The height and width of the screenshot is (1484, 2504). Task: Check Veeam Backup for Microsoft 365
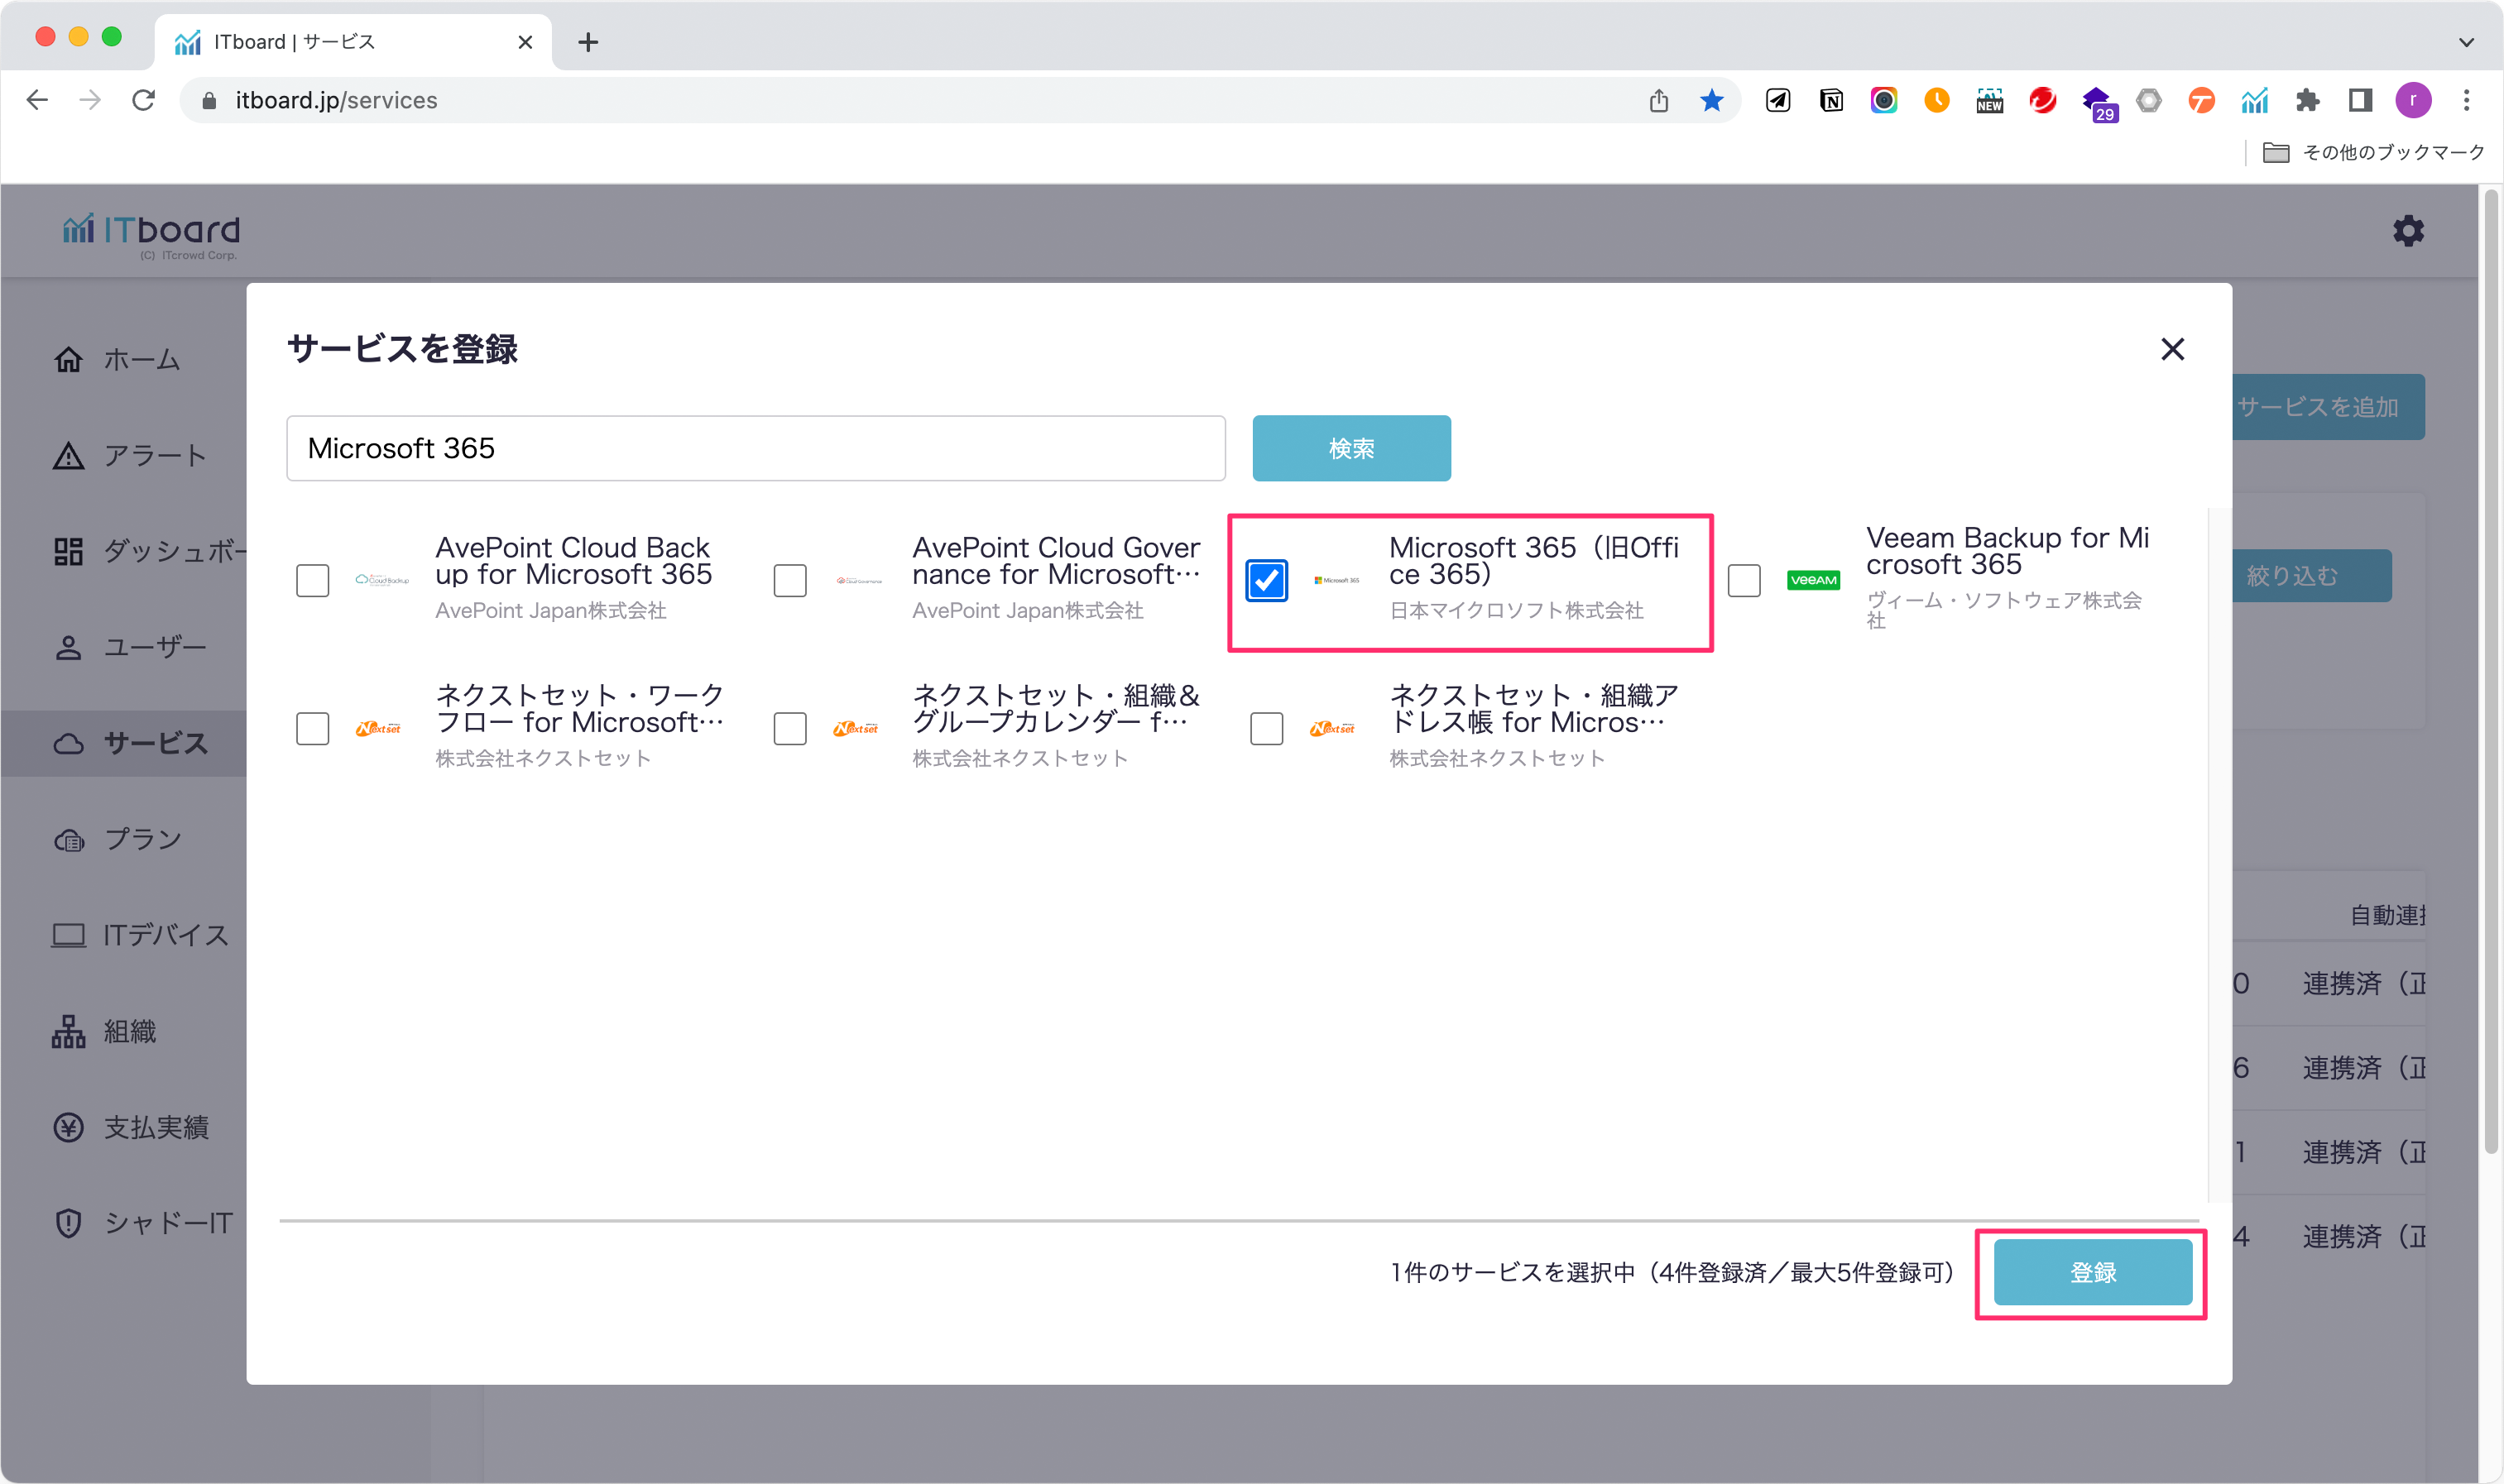click(x=1744, y=580)
